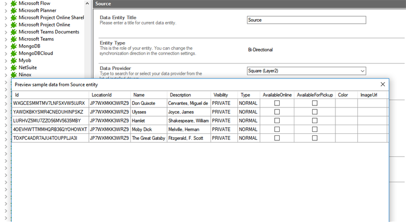Viewport: 406px width, 222px height.
Task: Select the Ninox connector icon
Action: (13, 75)
